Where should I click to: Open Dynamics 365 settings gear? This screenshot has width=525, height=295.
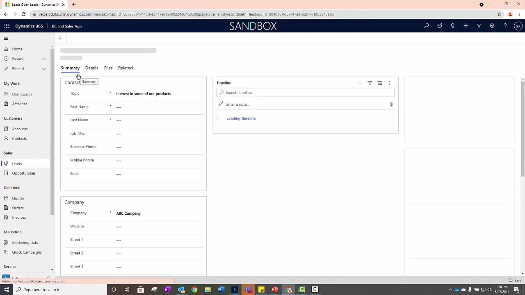[x=492, y=26]
